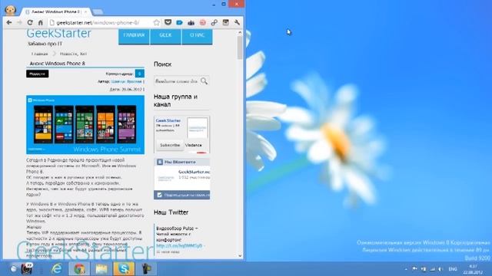Viewport: 492px width, 276px height.
Task: Click the page vertical scrollbar thumb
Action: coord(240,48)
